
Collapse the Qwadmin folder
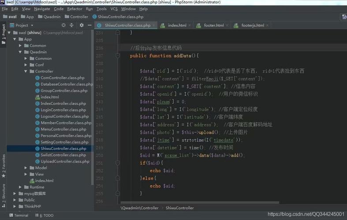[20, 52]
